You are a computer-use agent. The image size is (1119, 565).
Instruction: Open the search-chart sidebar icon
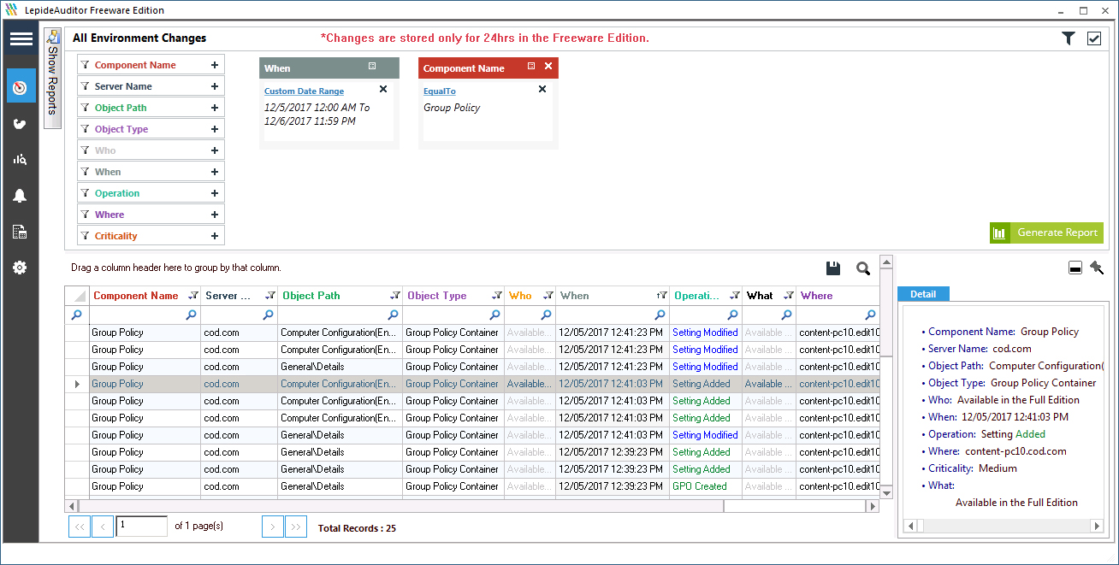(20, 159)
